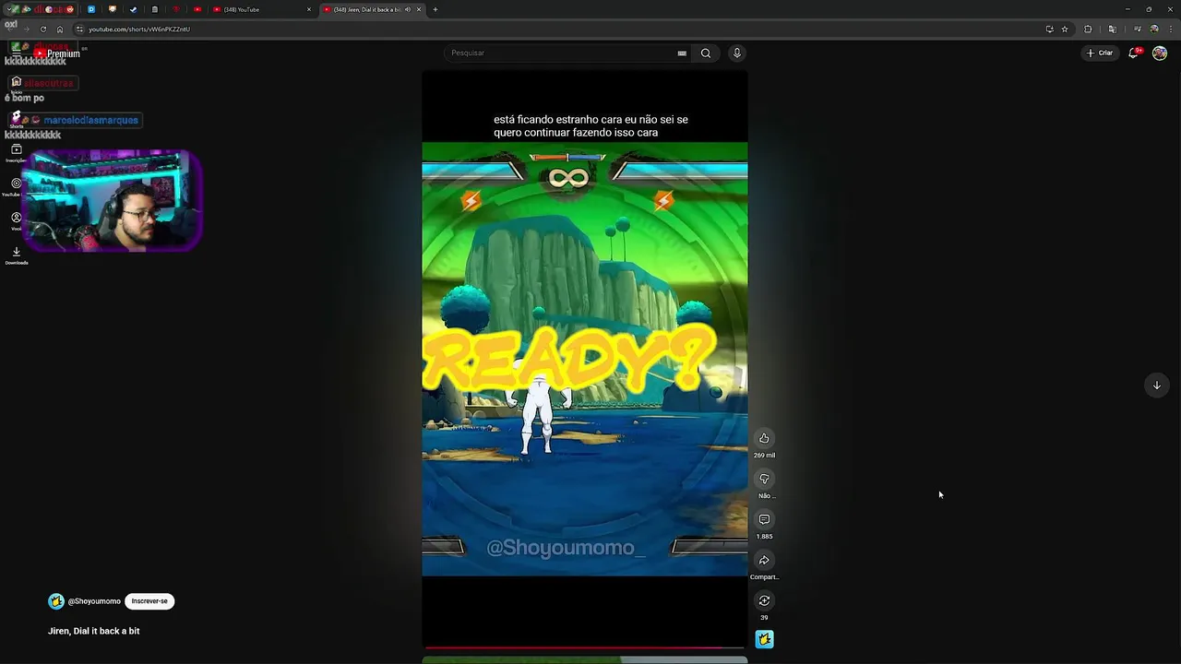This screenshot has height=664, width=1181.
Task: Like the Short with 269 mil likes
Action: point(764,438)
